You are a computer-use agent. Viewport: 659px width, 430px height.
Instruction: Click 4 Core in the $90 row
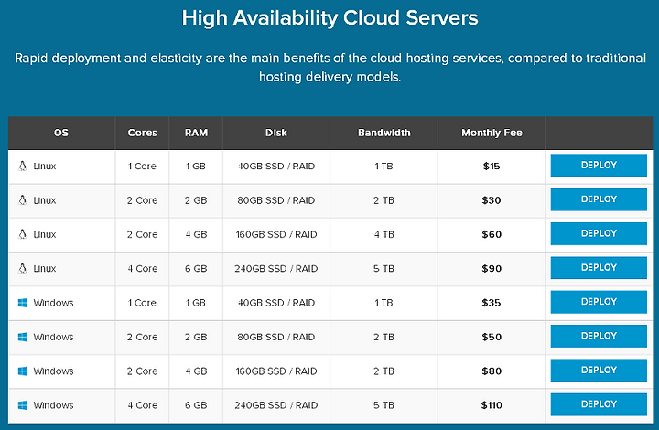click(142, 268)
